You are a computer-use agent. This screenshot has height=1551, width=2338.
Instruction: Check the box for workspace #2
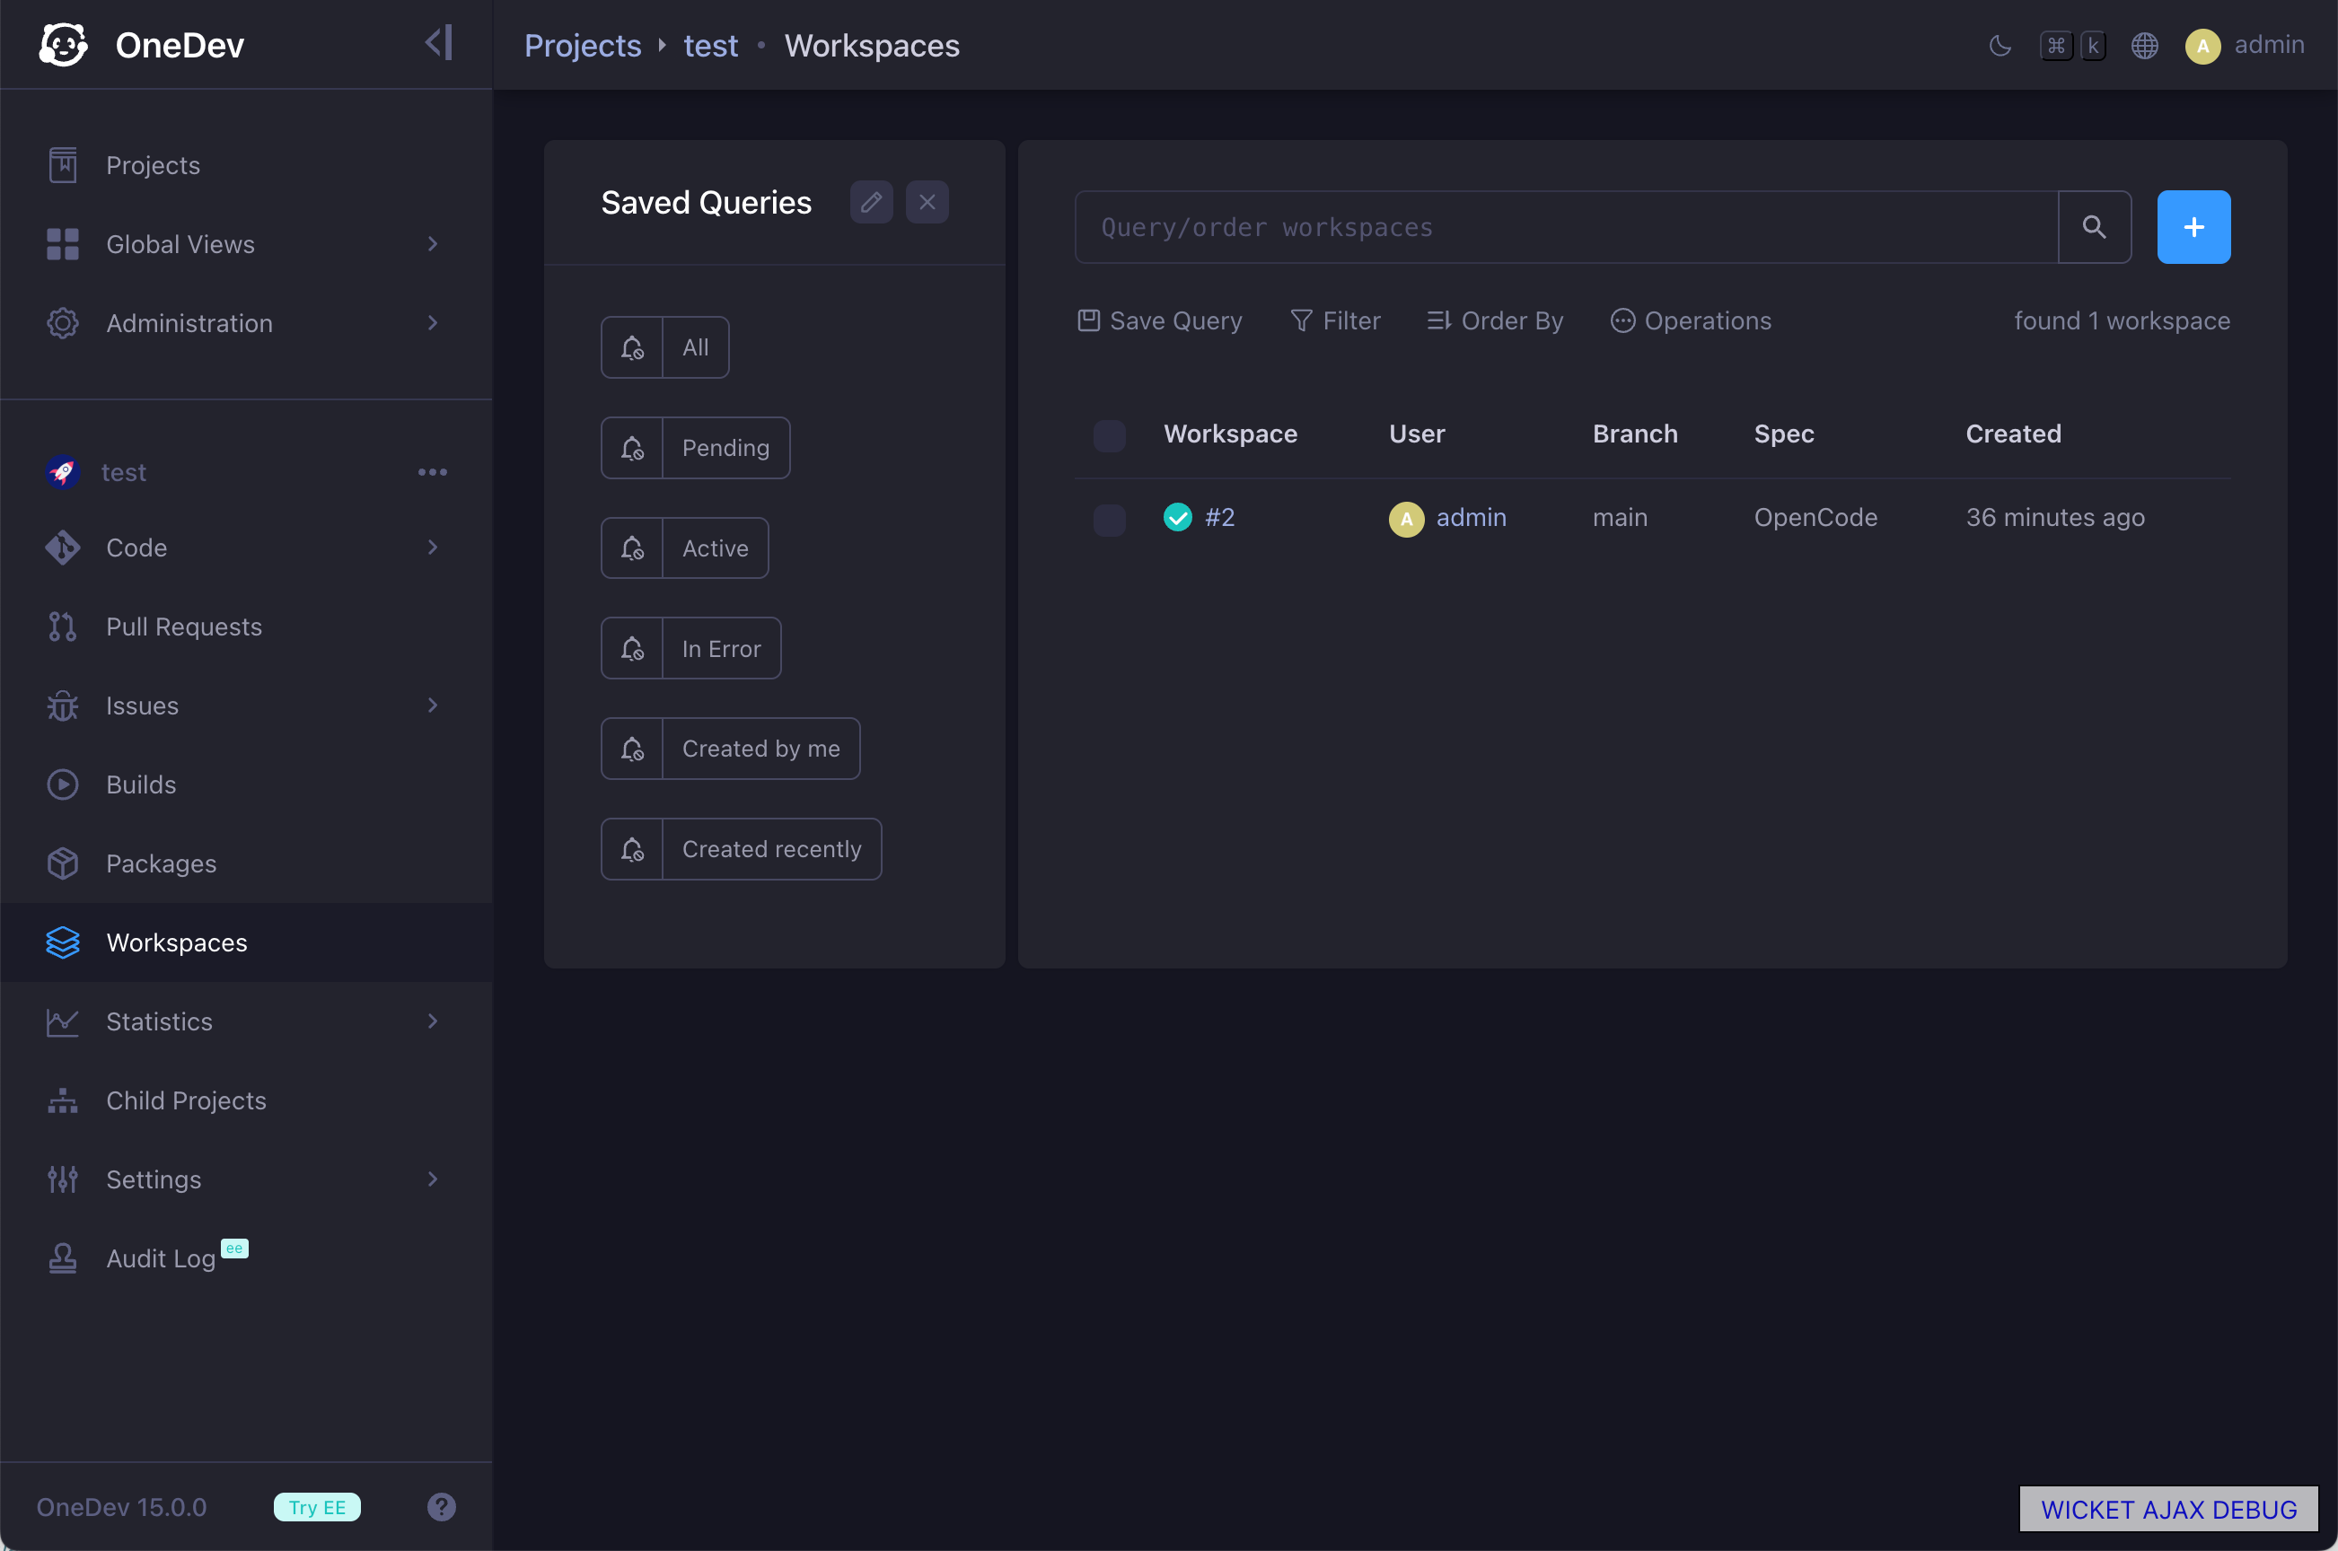[x=1109, y=518]
